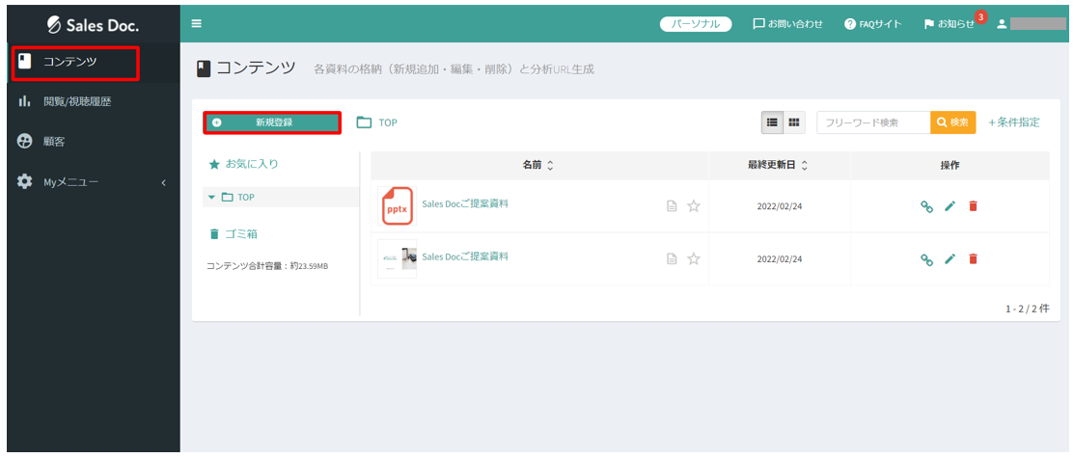
Task: Star the first Sales Doc document as favorite
Action: click(694, 205)
